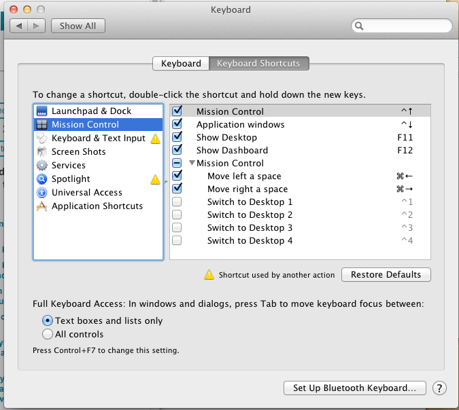Click the Show All toolbar button

tap(78, 26)
